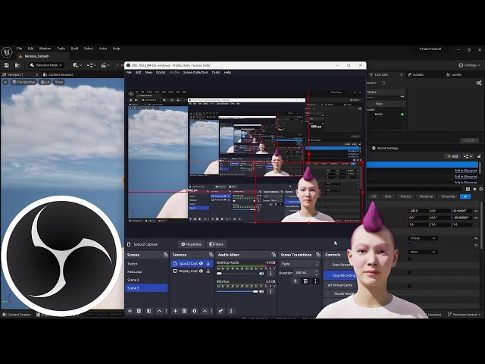Open the Selection Mode dropdown
This screenshot has height=364, width=485.
46,65
